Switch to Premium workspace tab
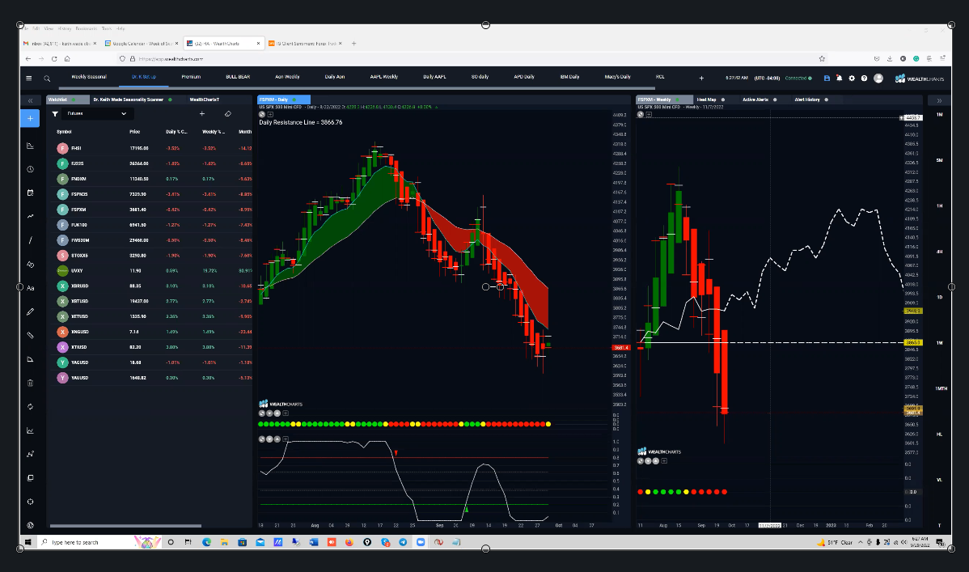The image size is (969, 572). pyautogui.click(x=191, y=77)
